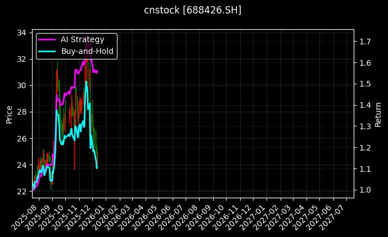This screenshot has width=388, height=237.
Task: Click the 28 price tick label
Action: pyautogui.click(x=21, y=112)
